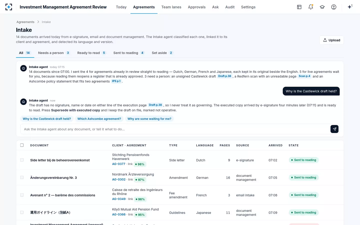
Task: Open agreement AG-0366
Action: pyautogui.click(x=119, y=214)
